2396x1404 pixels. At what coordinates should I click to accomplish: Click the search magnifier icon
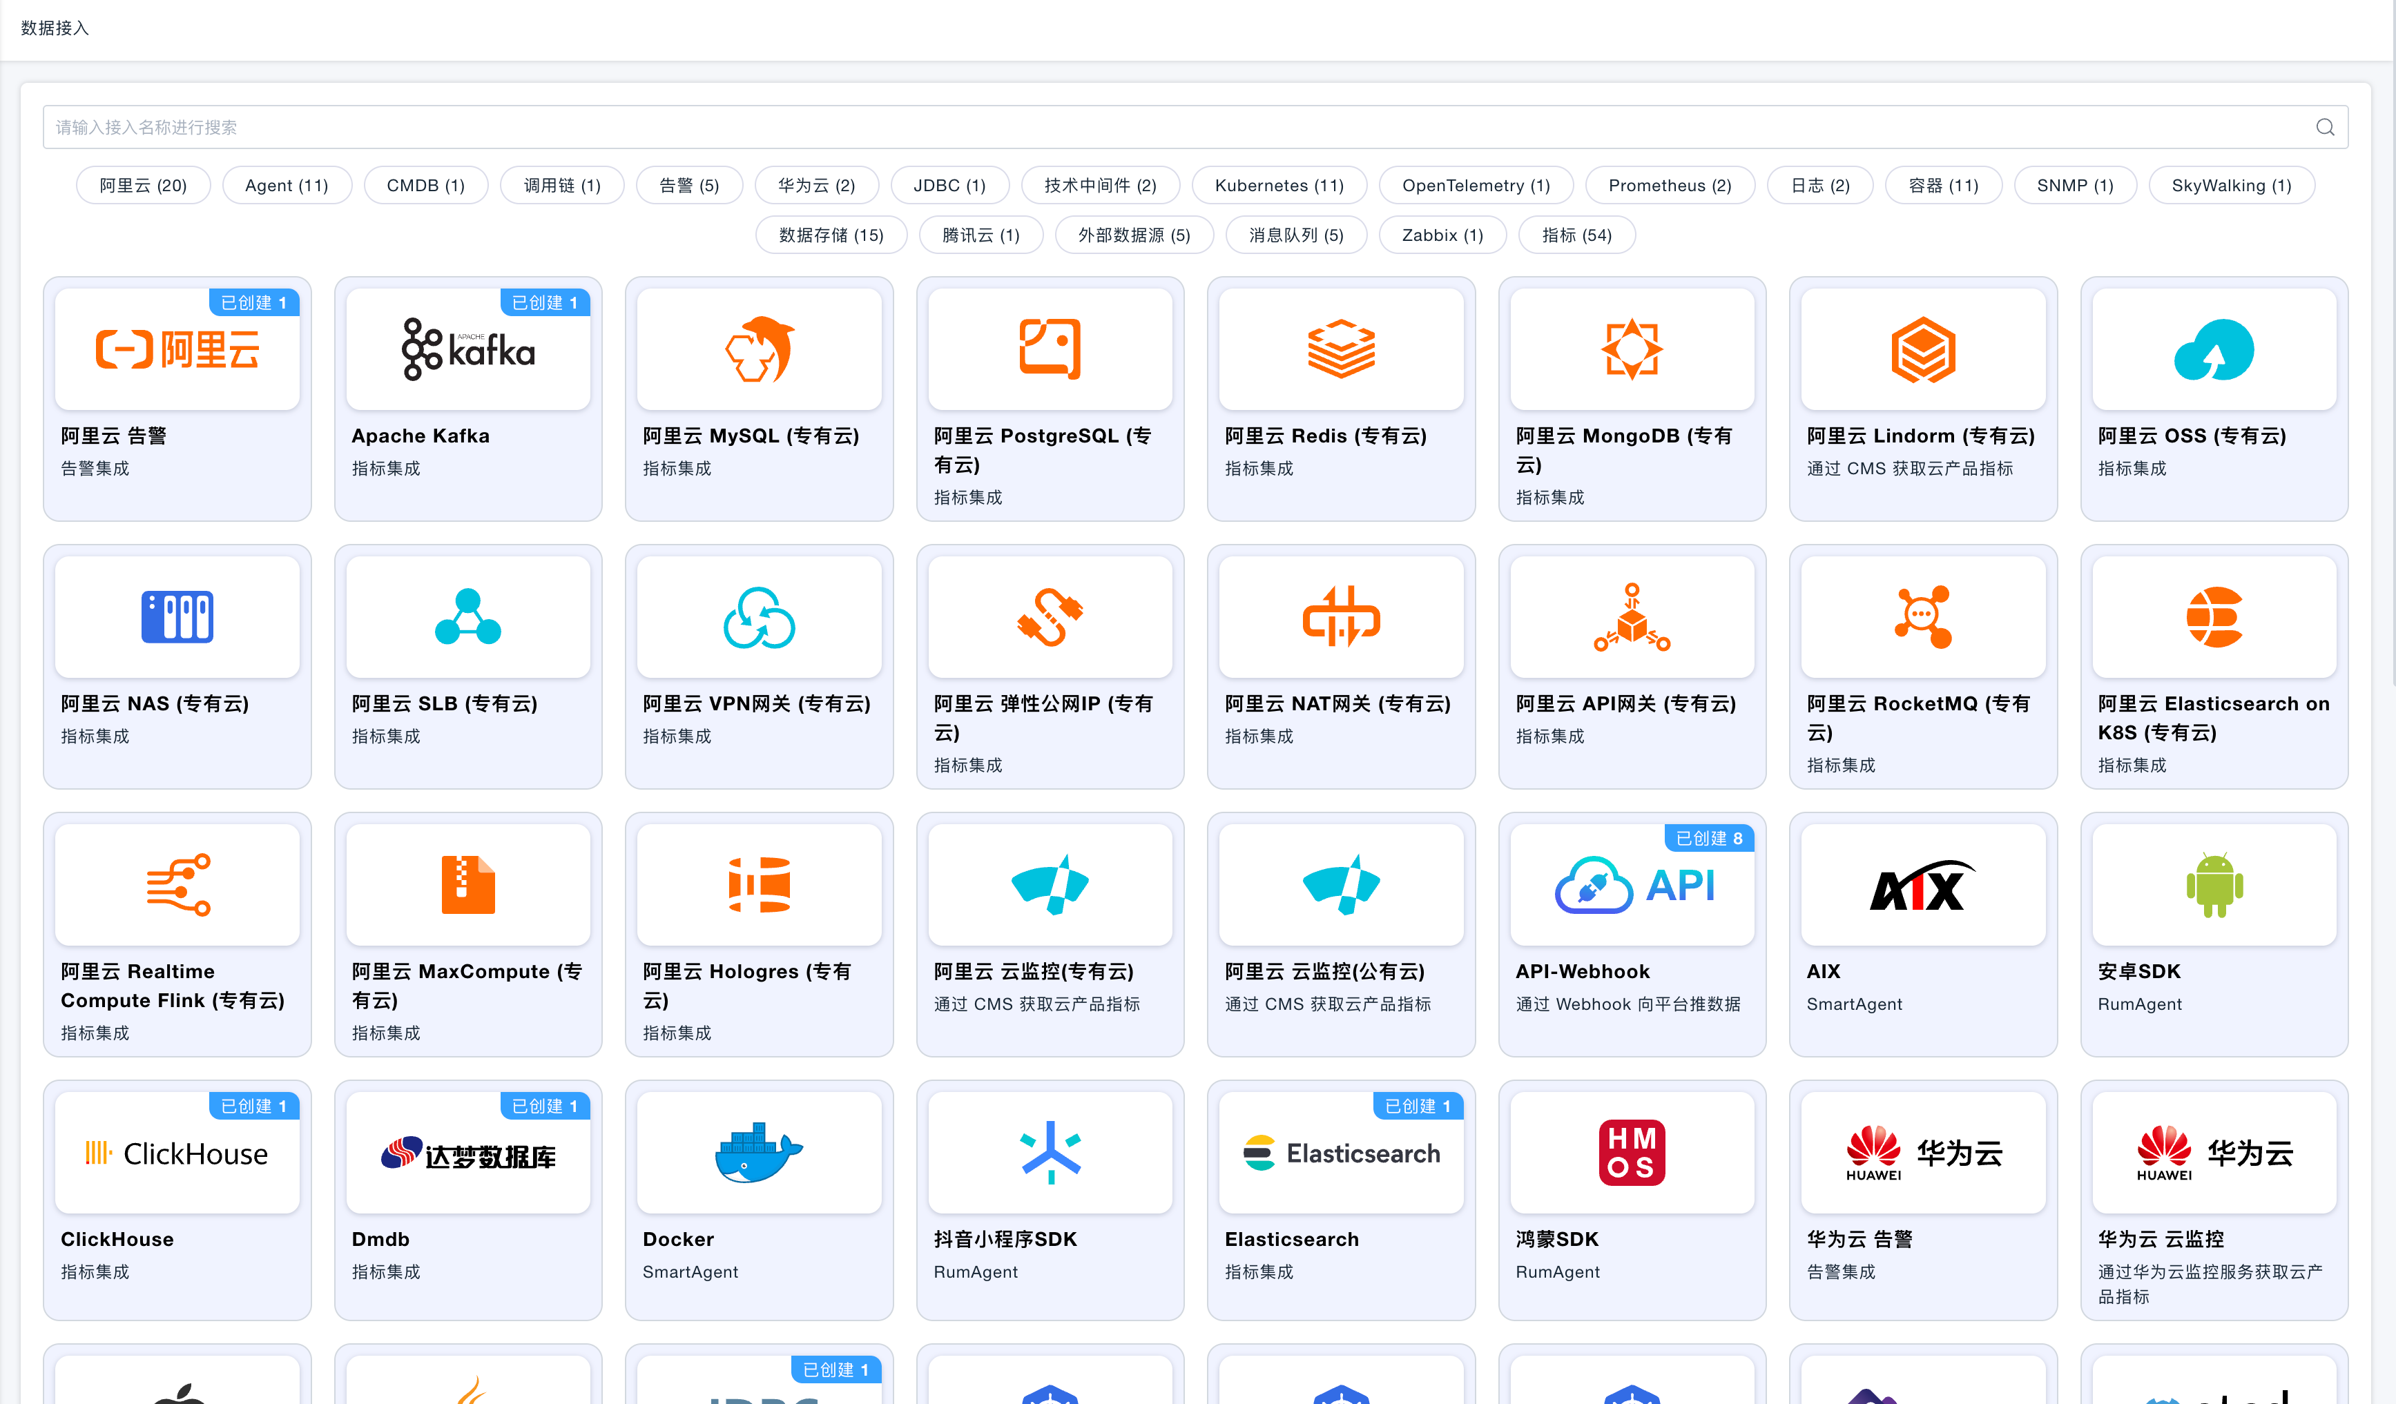click(2326, 126)
